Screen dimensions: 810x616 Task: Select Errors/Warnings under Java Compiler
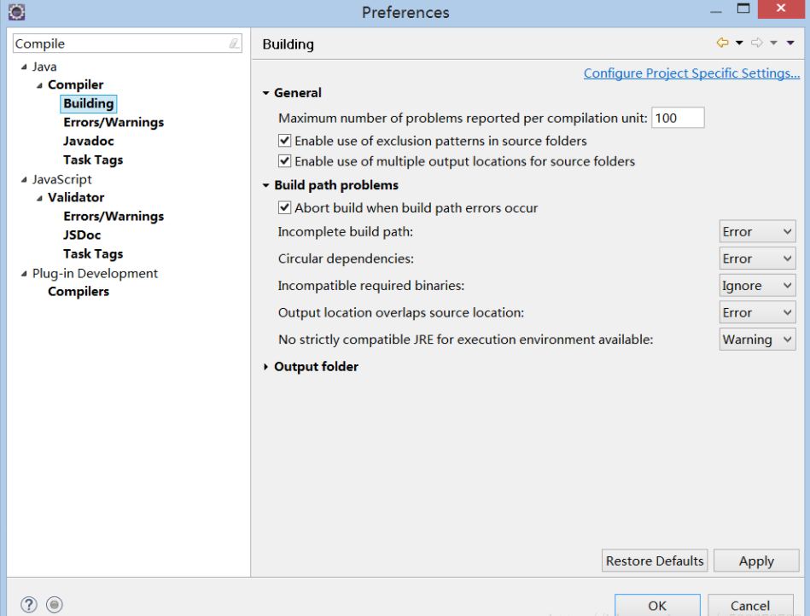114,122
